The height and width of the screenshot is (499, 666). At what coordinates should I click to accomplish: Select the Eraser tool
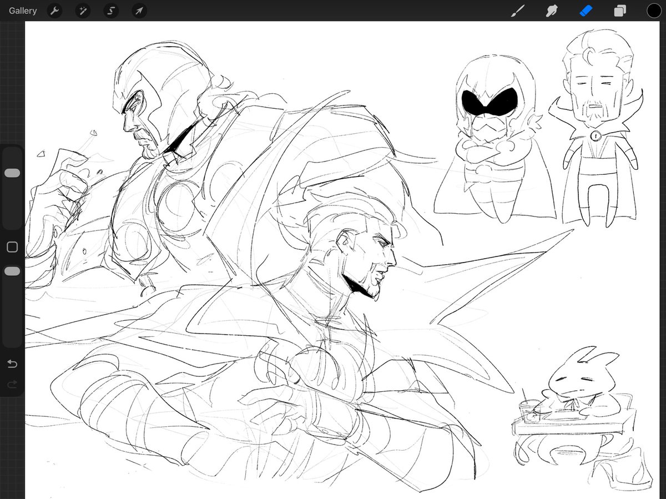point(586,11)
